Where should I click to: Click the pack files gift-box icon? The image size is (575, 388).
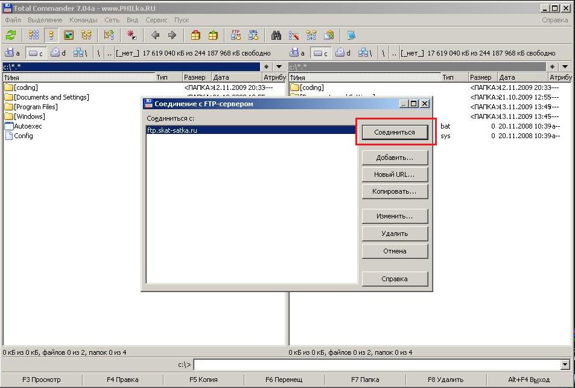(195, 35)
